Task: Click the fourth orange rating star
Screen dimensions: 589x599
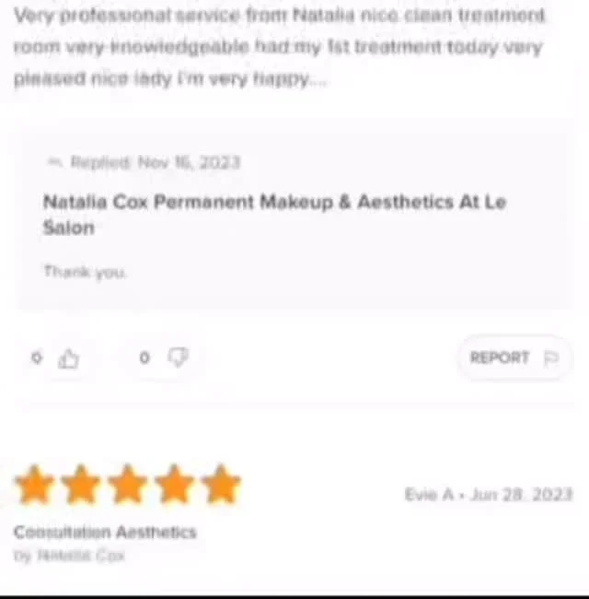Action: pos(174,485)
